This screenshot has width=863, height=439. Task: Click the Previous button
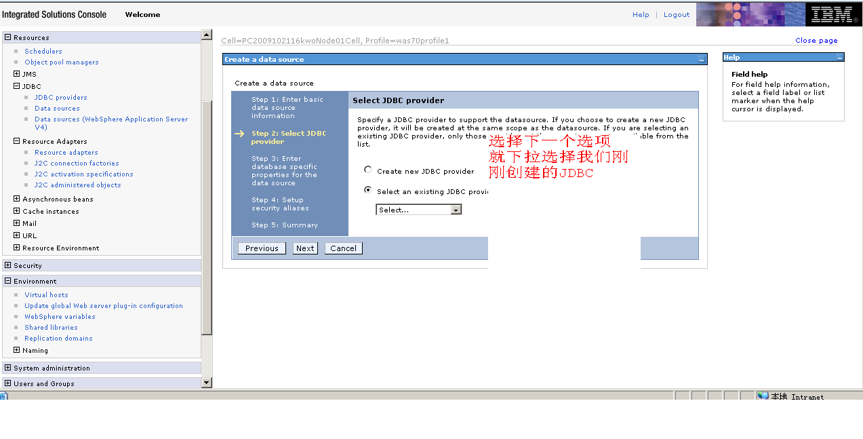(x=262, y=248)
